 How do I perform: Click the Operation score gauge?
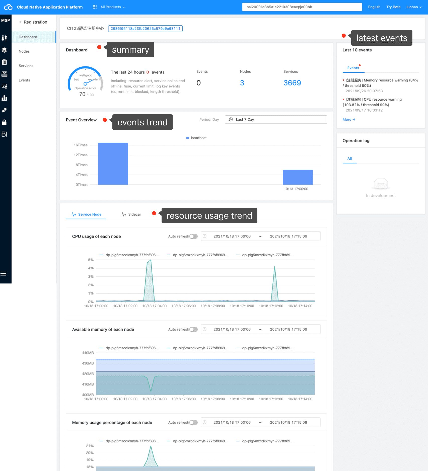(85, 81)
